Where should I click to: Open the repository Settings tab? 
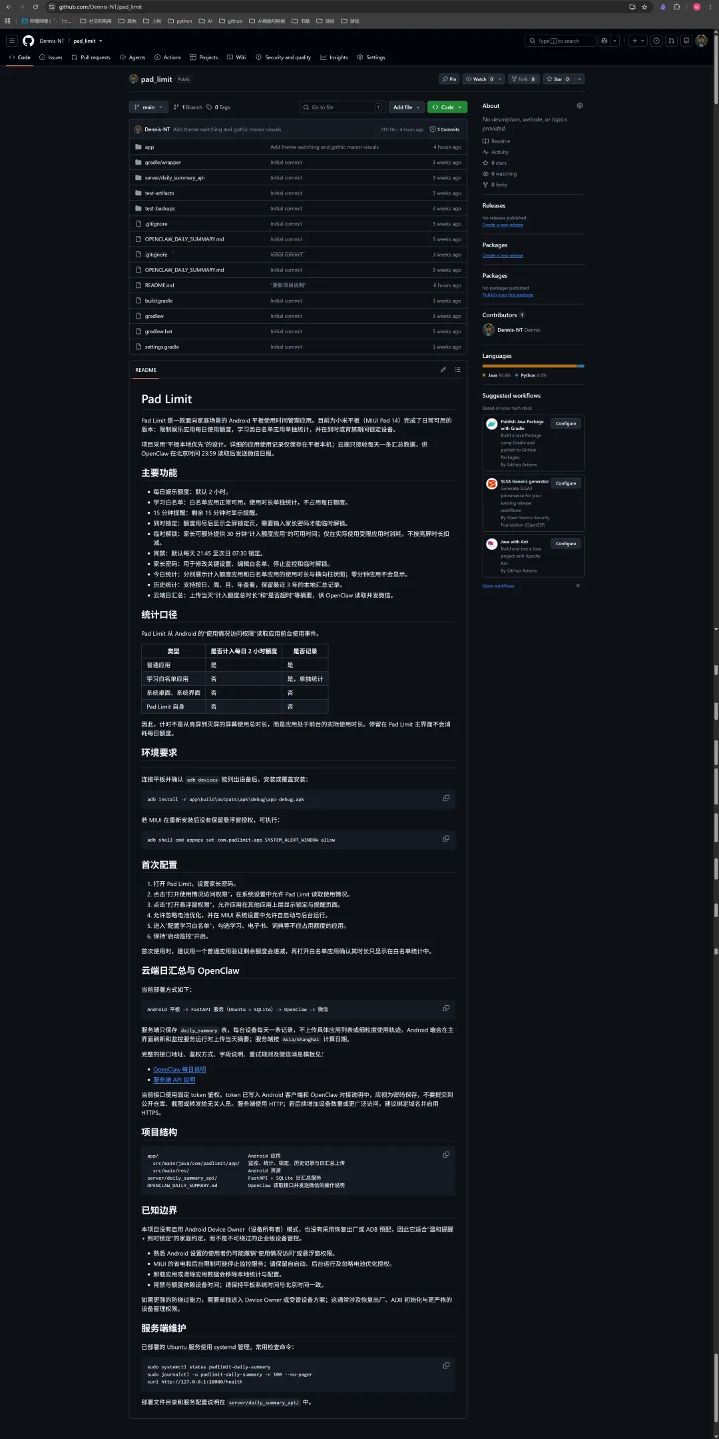point(371,58)
